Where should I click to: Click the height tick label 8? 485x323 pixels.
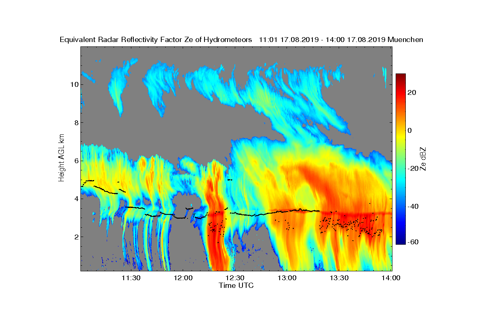pos(76,123)
